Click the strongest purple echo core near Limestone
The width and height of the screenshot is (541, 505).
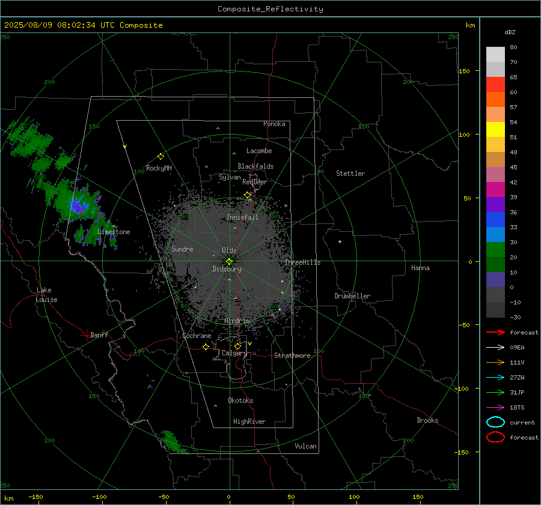78,206
